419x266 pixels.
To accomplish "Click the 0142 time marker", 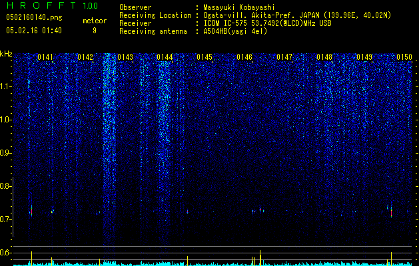I will [85, 57].
